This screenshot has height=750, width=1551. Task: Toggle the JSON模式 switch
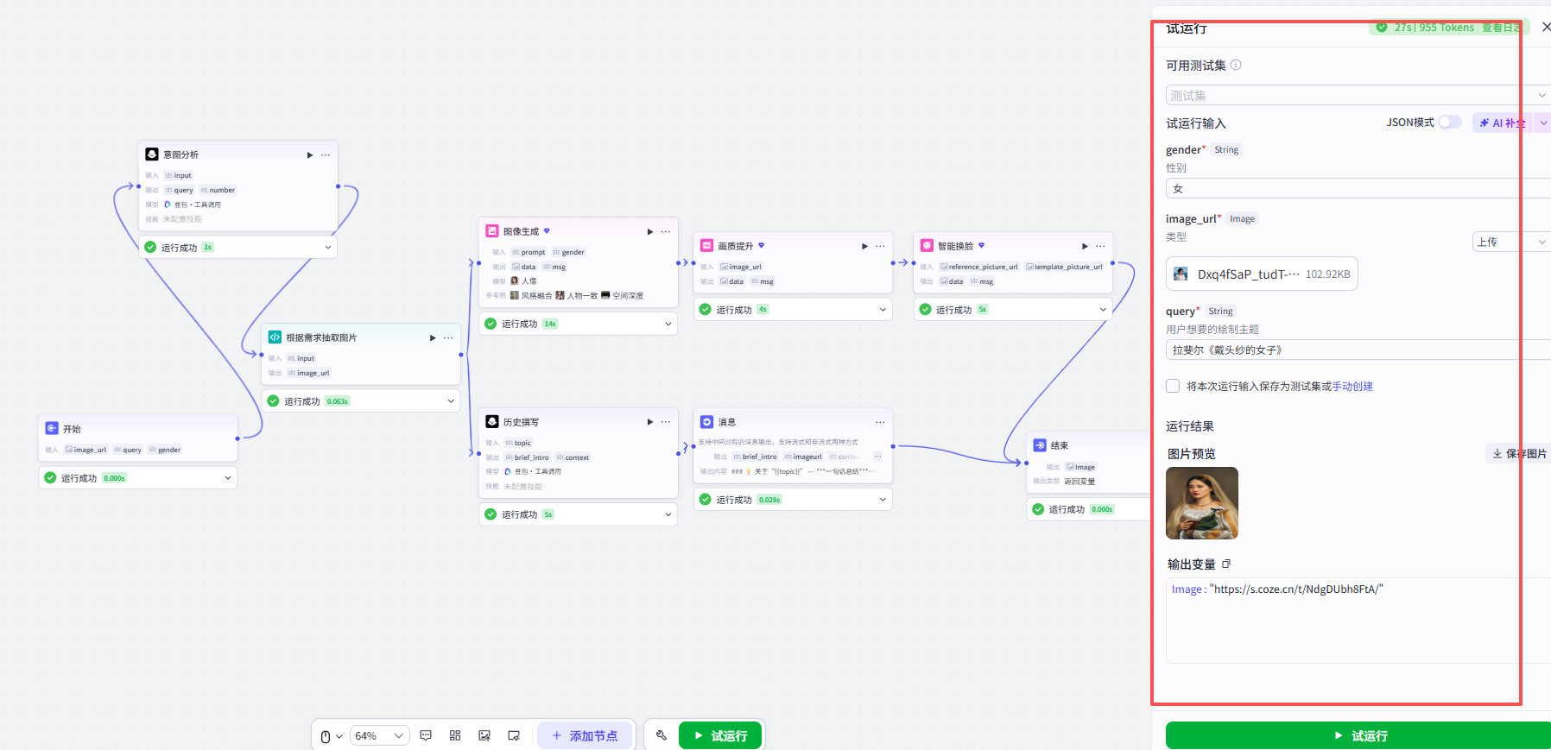(x=1449, y=123)
